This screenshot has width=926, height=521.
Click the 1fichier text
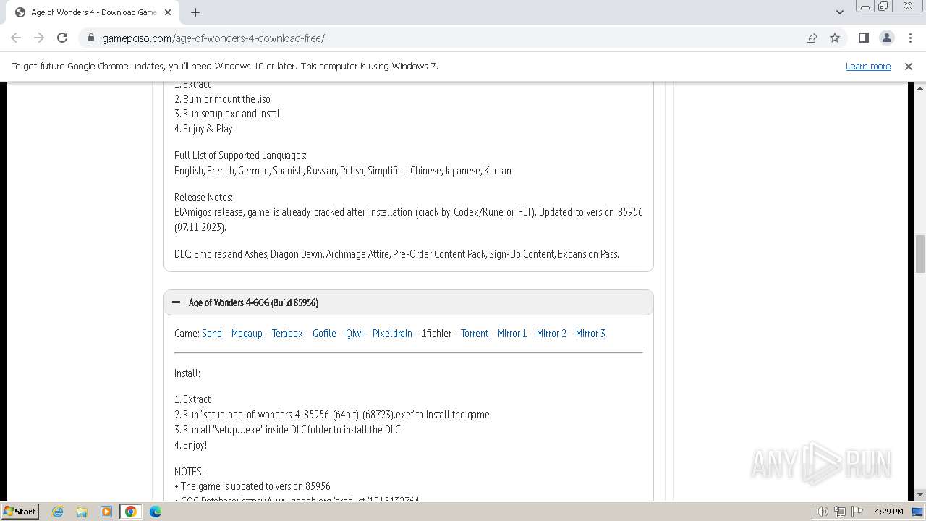(x=436, y=334)
